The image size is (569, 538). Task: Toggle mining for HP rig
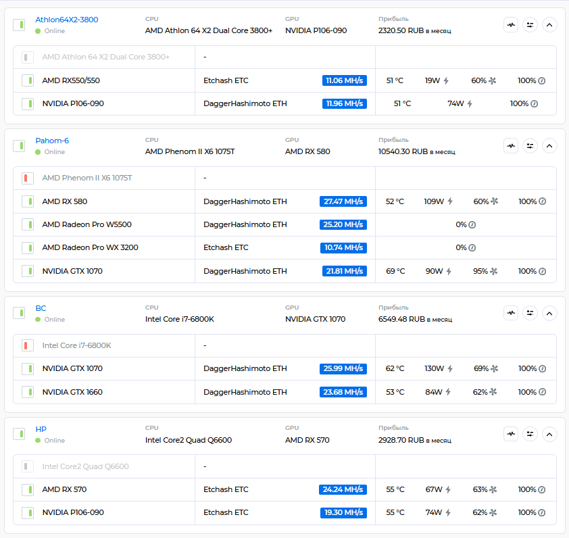19,434
